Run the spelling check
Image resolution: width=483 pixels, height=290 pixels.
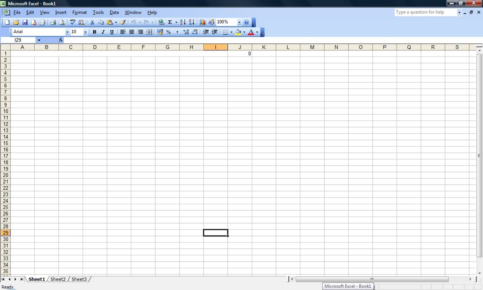pos(72,22)
